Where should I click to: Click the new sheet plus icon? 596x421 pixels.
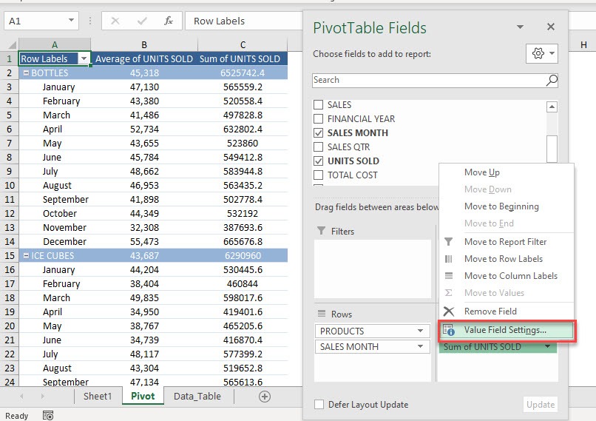tap(265, 397)
